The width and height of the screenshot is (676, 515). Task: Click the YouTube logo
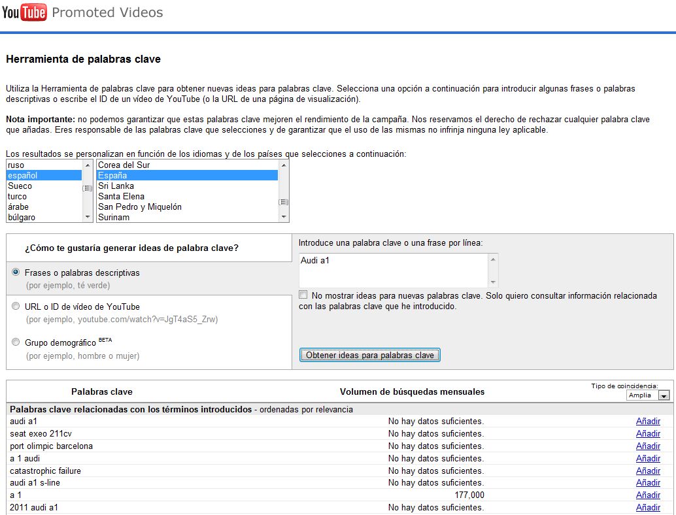tap(24, 12)
